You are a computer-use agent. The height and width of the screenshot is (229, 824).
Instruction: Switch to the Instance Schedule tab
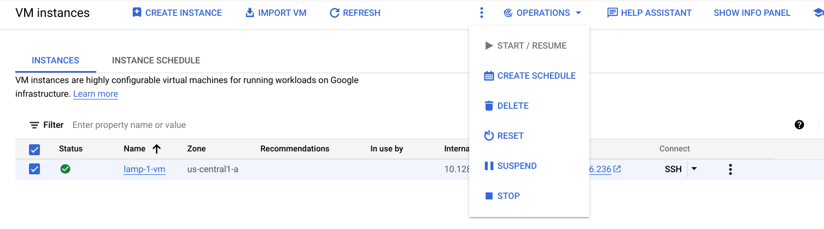(156, 61)
